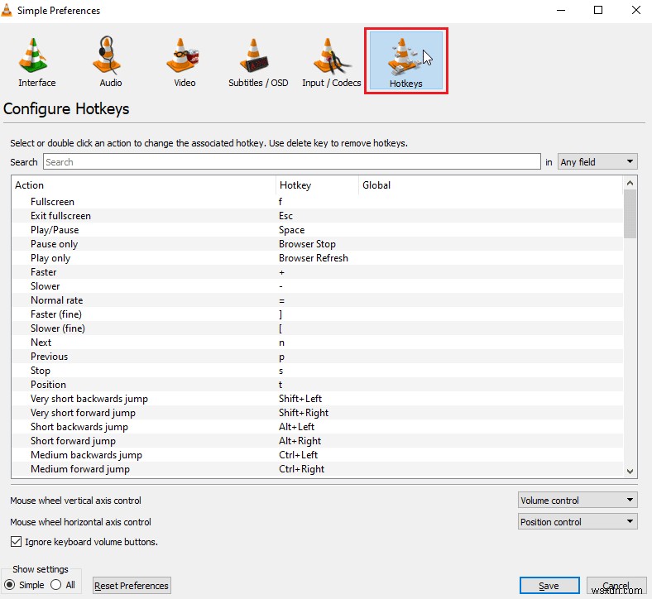Image resolution: width=652 pixels, height=599 pixels.
Task: Cancel the preferences dialog
Action: [616, 585]
